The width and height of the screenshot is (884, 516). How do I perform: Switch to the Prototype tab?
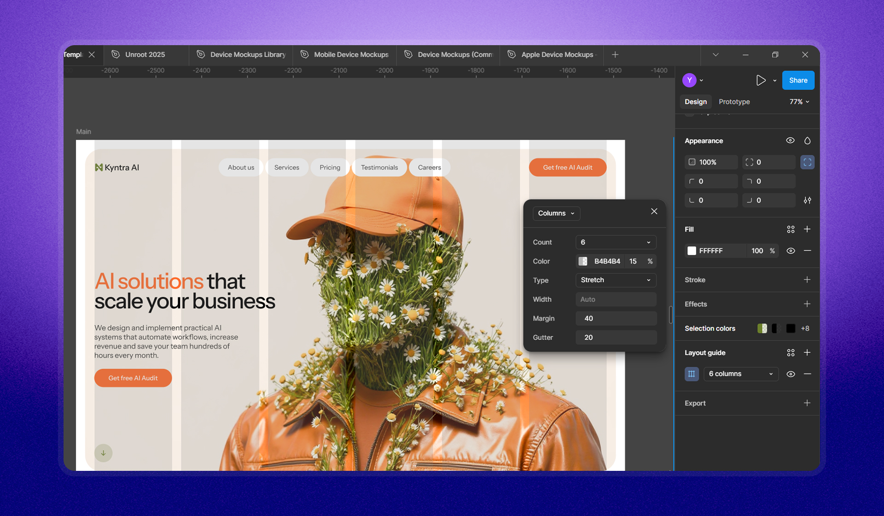coord(734,102)
